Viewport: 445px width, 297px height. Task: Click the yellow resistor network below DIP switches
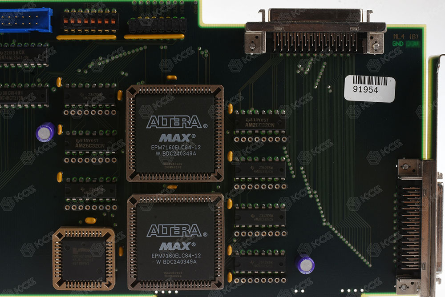pyautogui.click(x=86, y=37)
